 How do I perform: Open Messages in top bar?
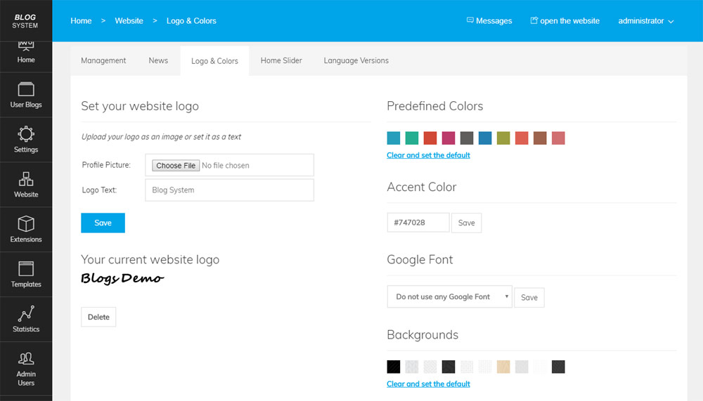pos(489,21)
